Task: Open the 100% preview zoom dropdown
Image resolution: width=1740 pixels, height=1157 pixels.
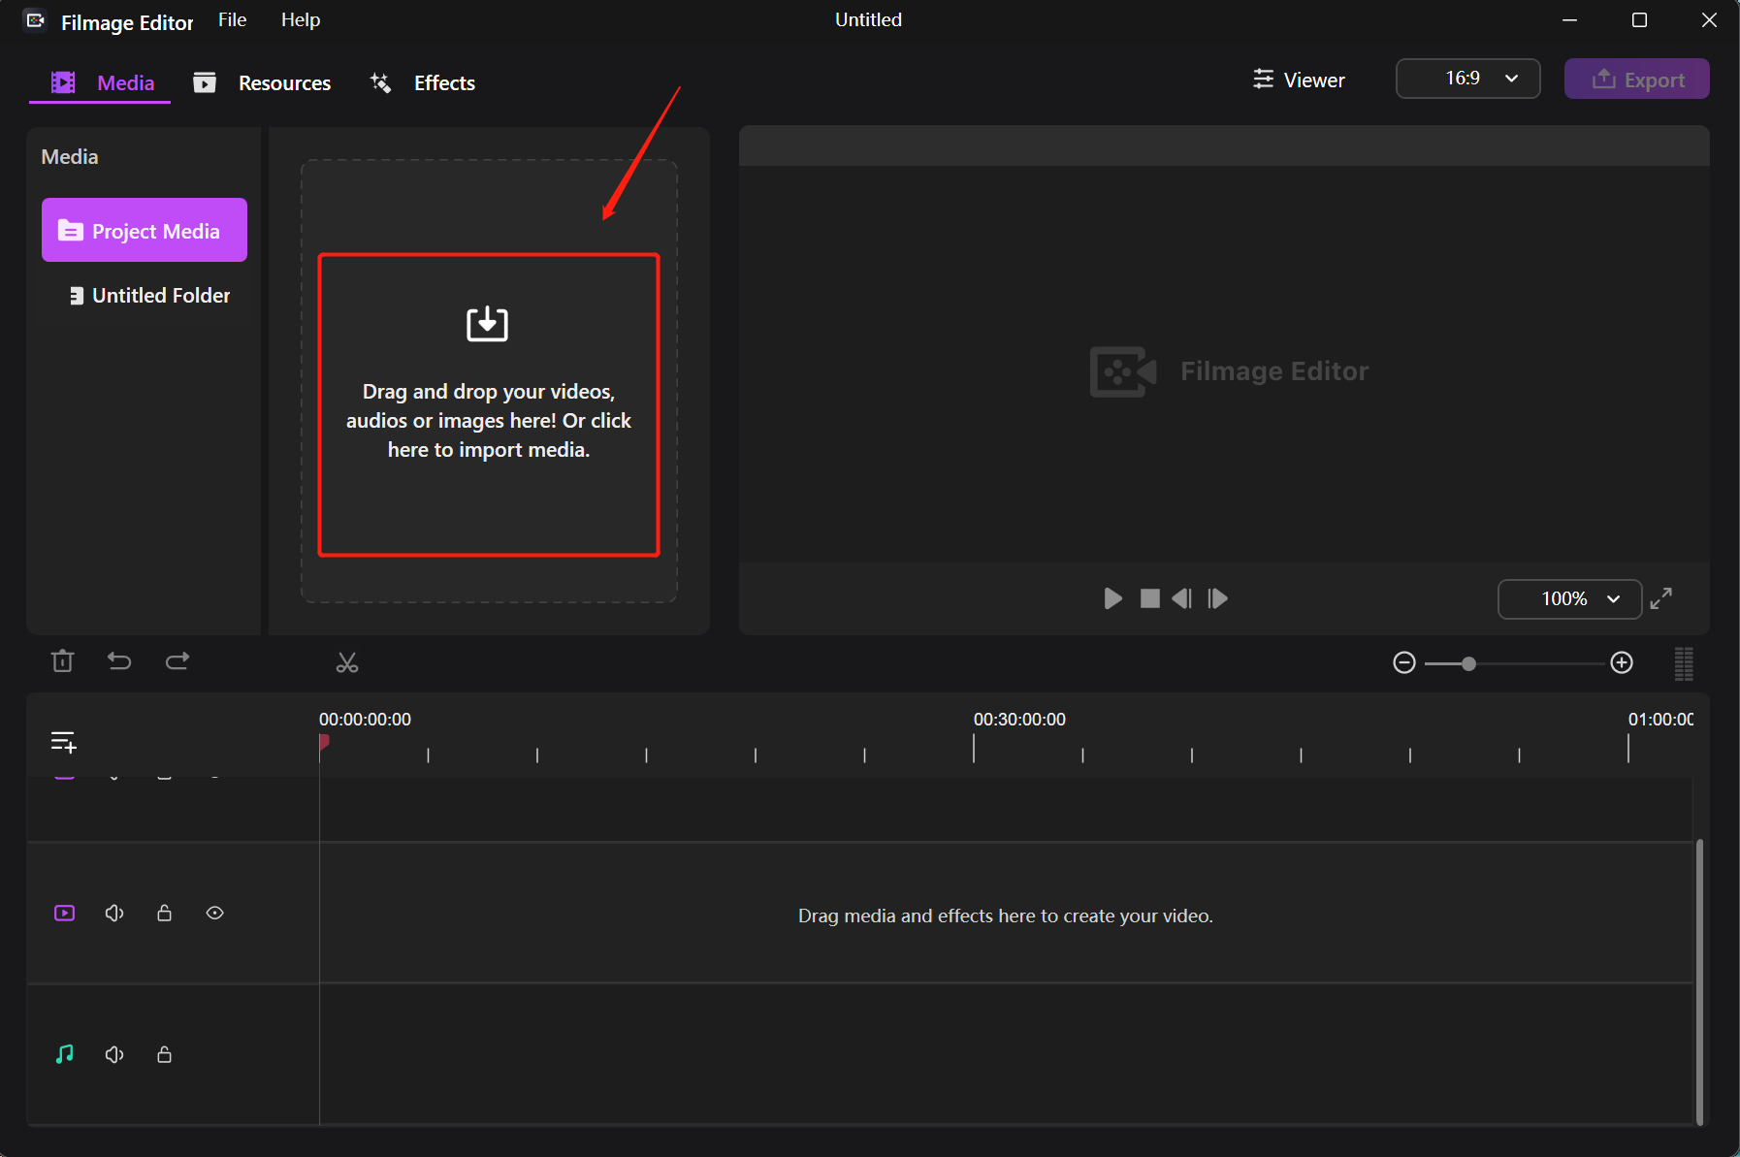Action: coord(1569,599)
